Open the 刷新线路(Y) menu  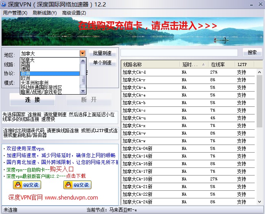click(x=45, y=13)
